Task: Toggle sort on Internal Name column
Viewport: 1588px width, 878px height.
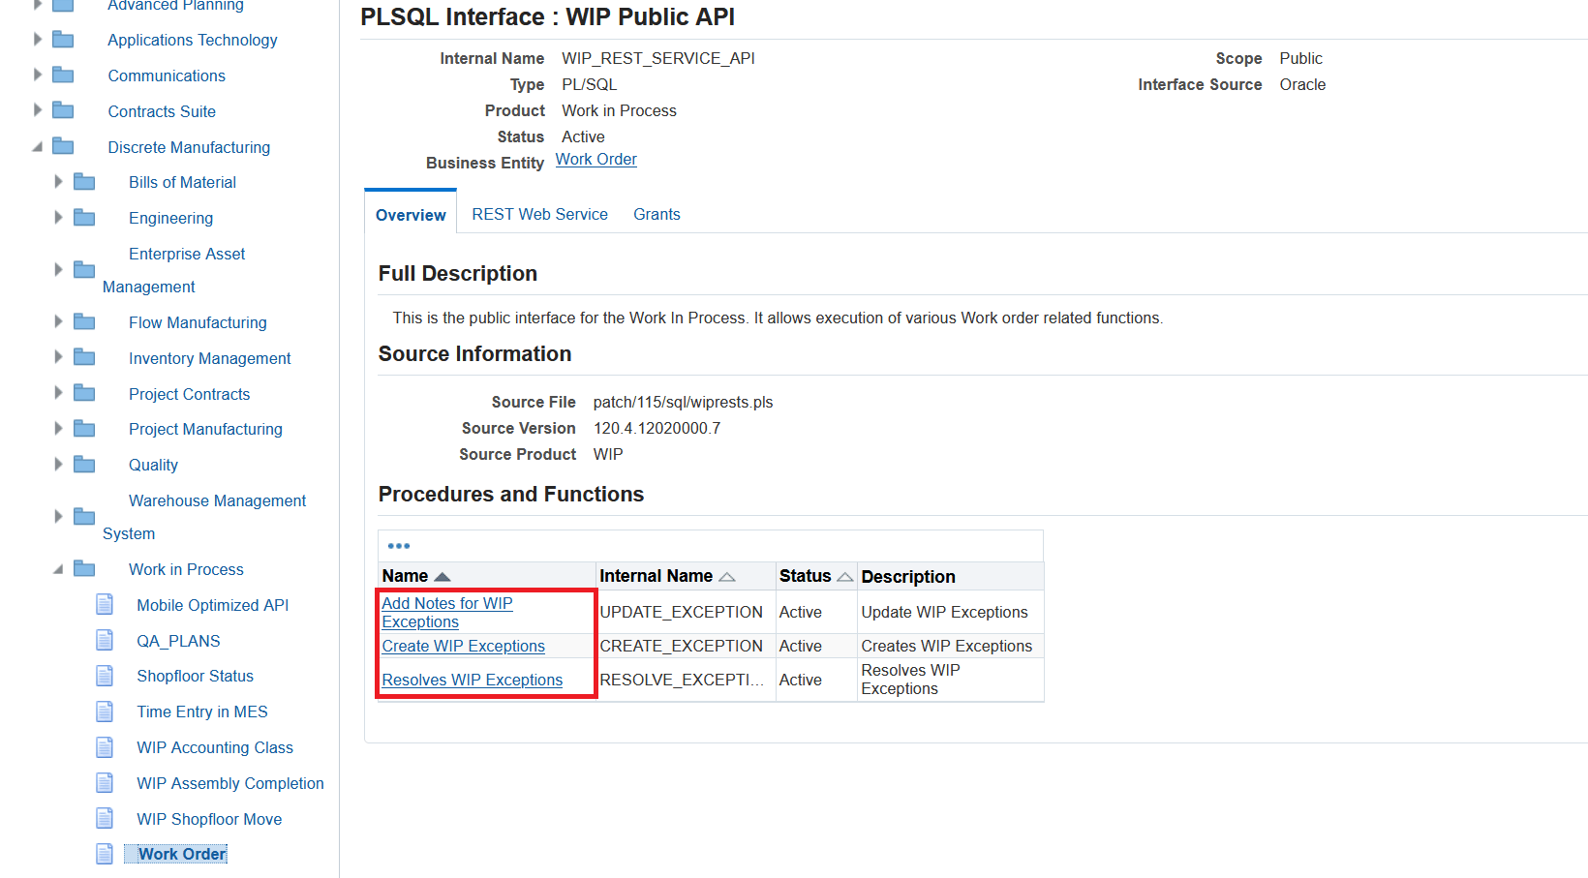Action: coord(728,575)
